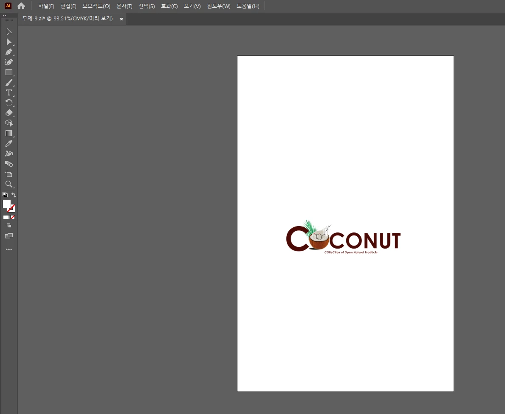Swap fill and stroke colors
Screen dimensions: 505x414
point(14,195)
